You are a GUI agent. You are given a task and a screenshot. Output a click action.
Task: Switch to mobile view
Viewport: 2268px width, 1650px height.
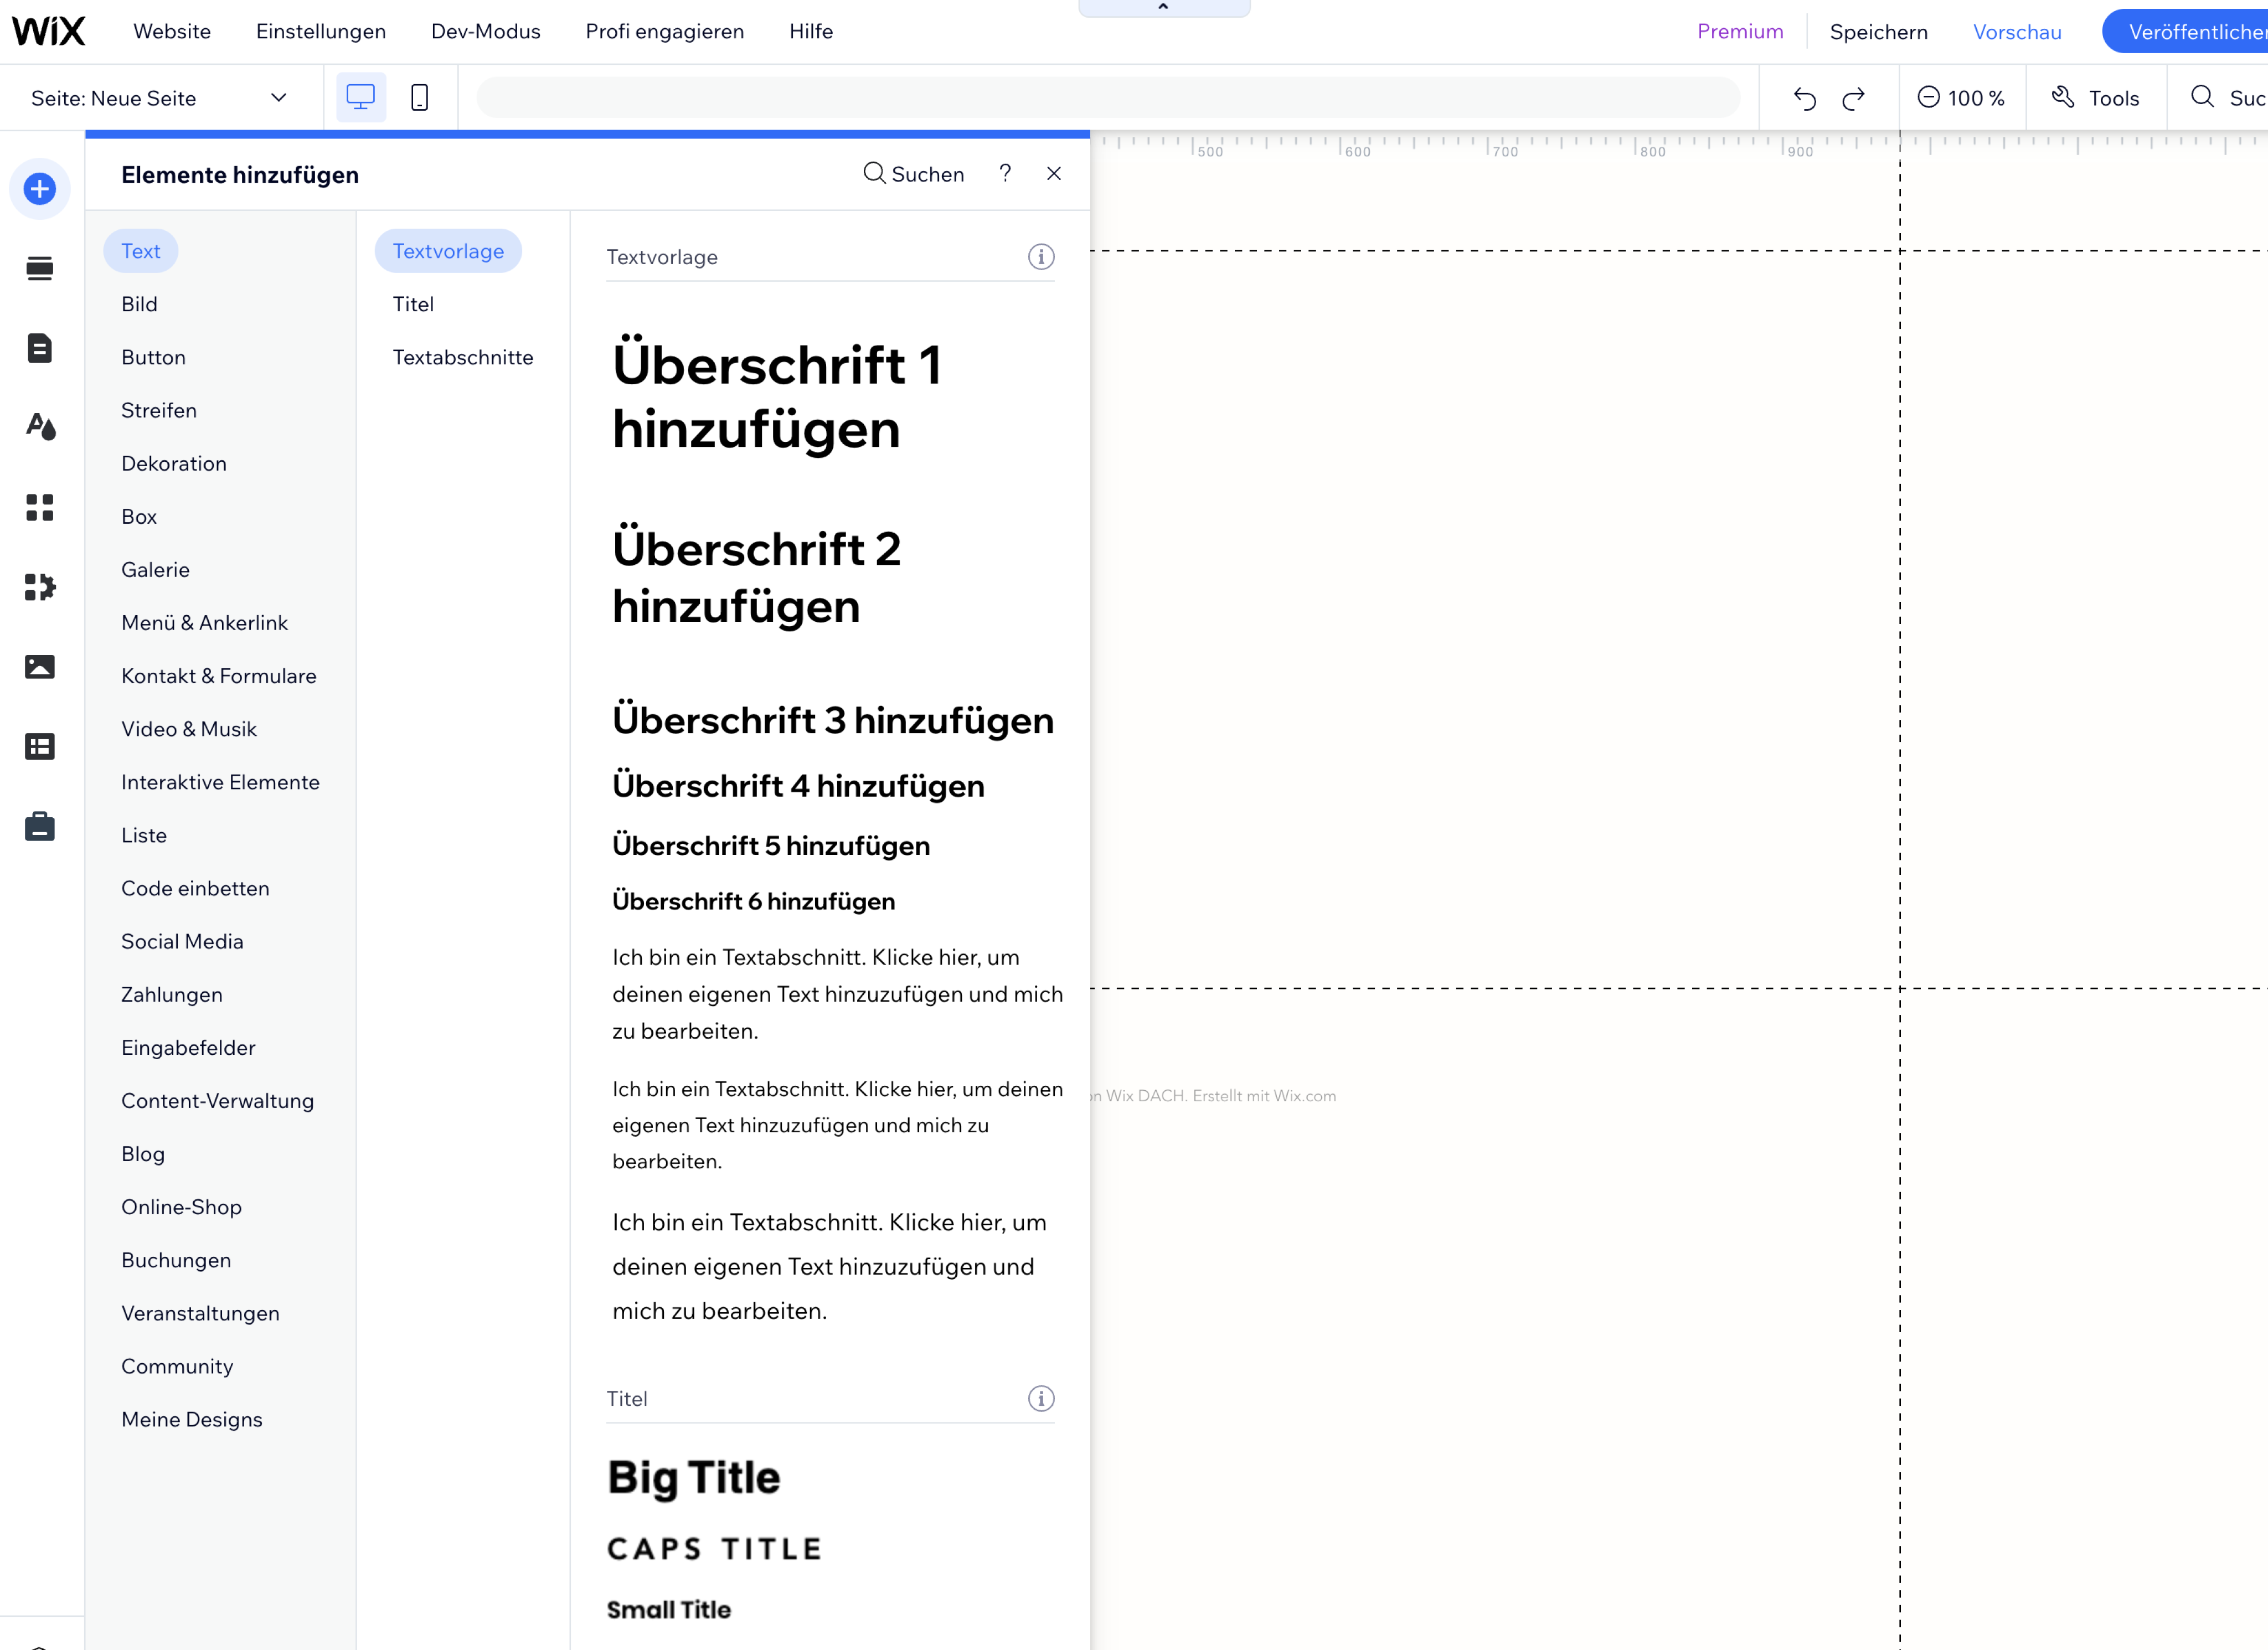tap(420, 97)
